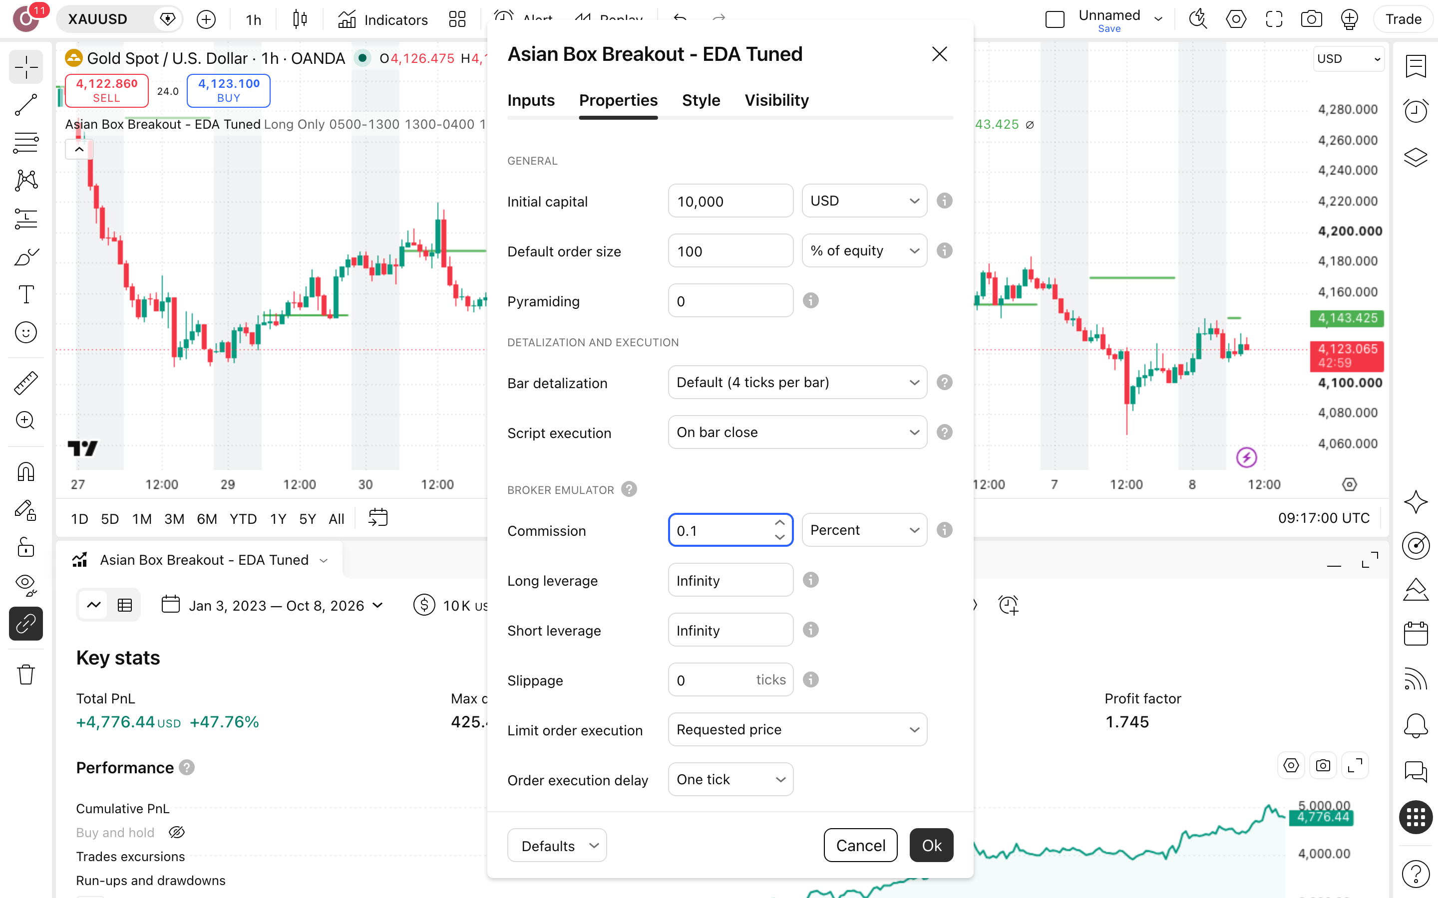Switch strategy report to table view
This screenshot has width=1438, height=898.
125,605
